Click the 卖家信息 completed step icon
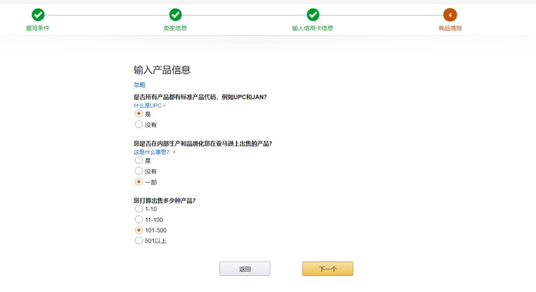 [176, 14]
